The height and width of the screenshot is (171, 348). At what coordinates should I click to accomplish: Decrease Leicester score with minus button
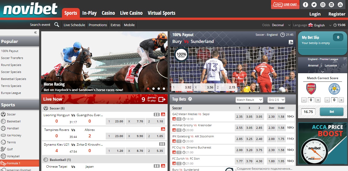click(x=327, y=100)
